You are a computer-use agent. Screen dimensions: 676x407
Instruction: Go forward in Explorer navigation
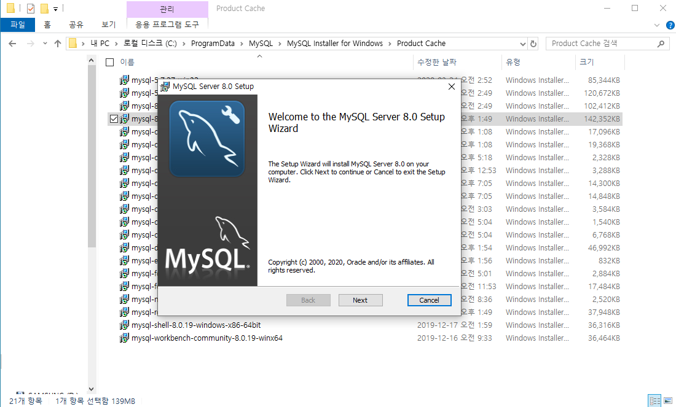(30, 44)
